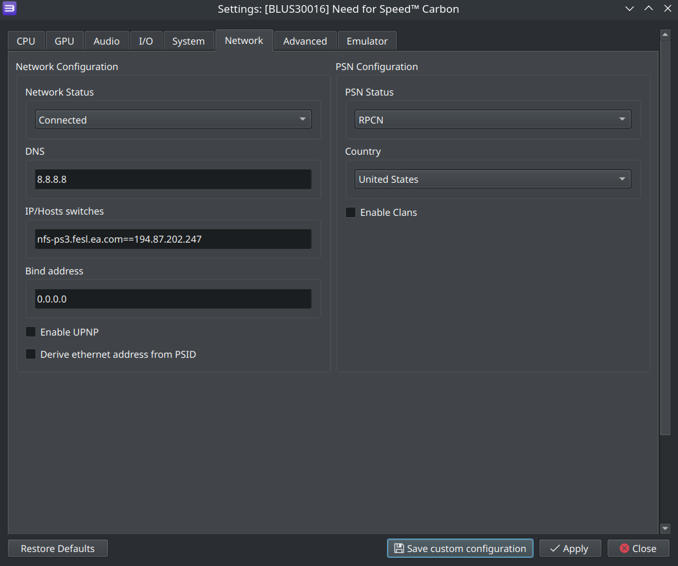The image size is (678, 566).
Task: Click the scrollbar up arrow
Action: click(665, 34)
